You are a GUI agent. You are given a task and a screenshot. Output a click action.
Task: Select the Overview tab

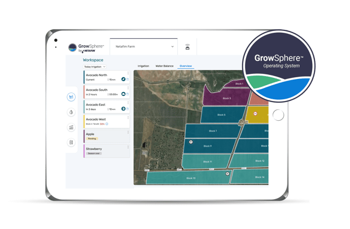185,66
